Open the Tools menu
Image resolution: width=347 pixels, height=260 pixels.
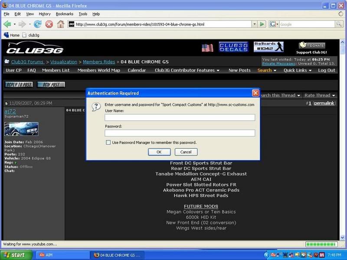83,14
